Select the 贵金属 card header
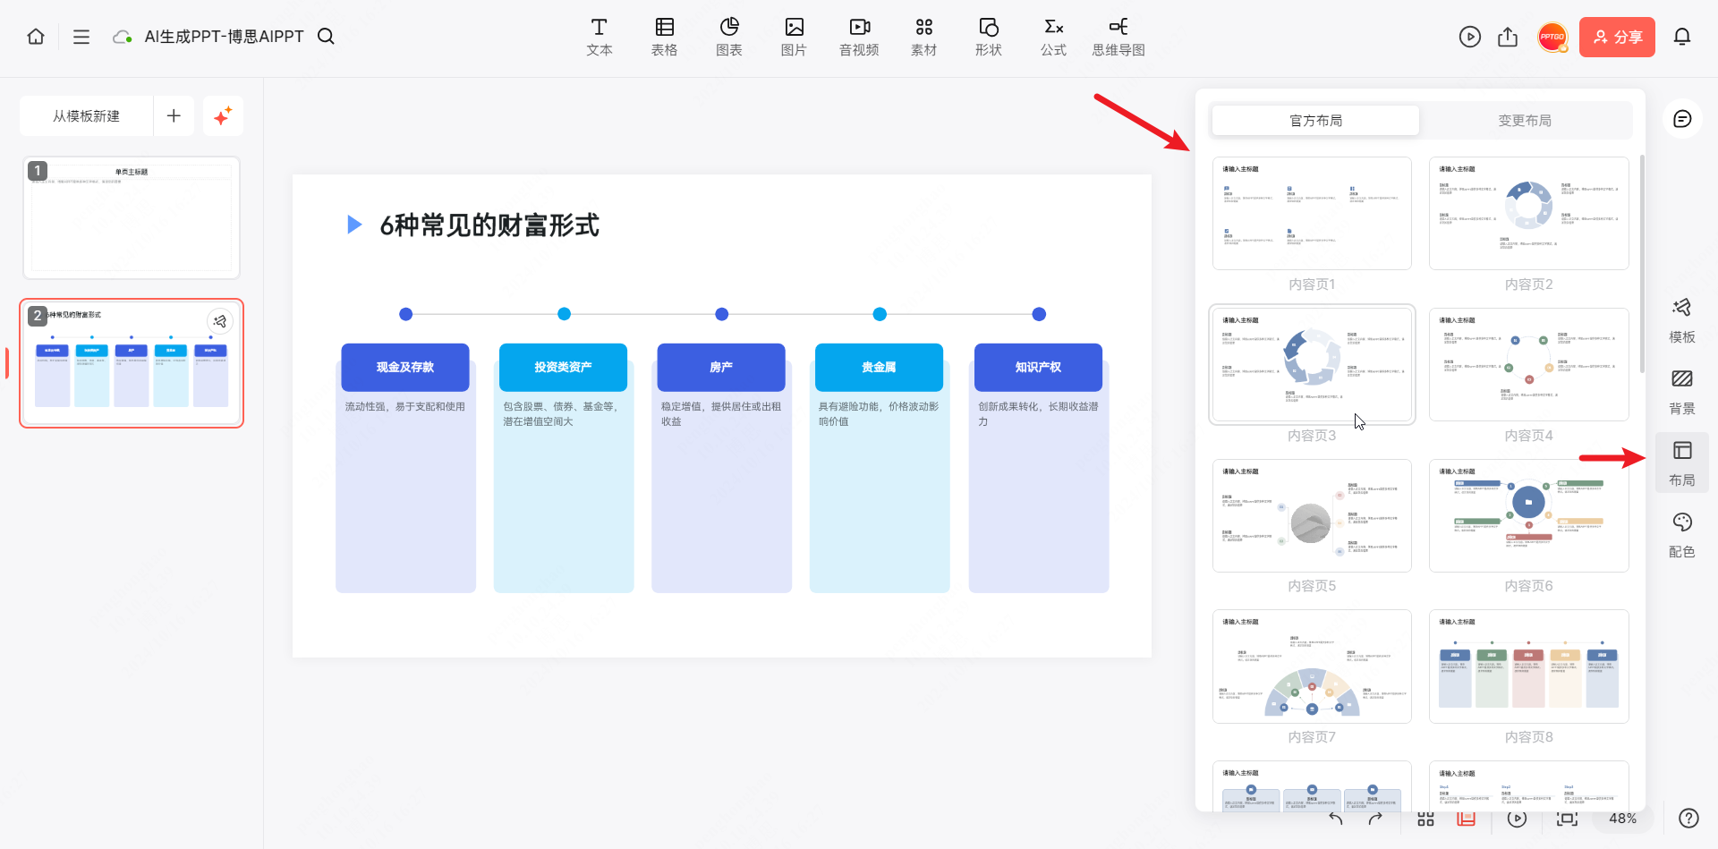Screen dimensions: 1718x849 pyautogui.click(x=879, y=368)
